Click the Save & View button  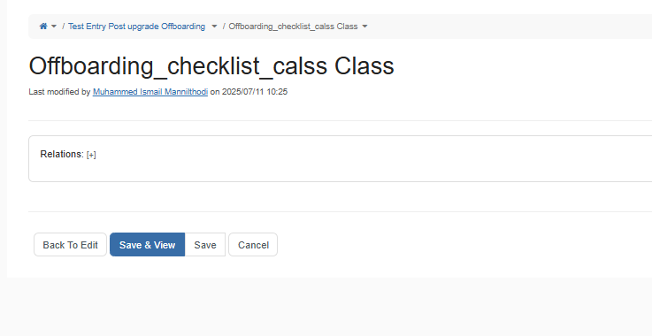pos(147,245)
